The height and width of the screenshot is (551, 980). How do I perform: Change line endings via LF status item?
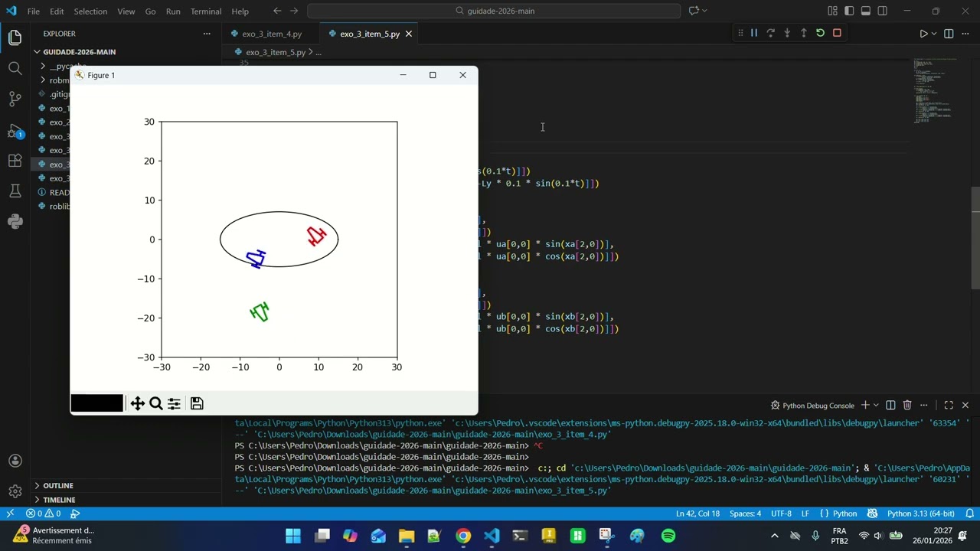coord(805,514)
